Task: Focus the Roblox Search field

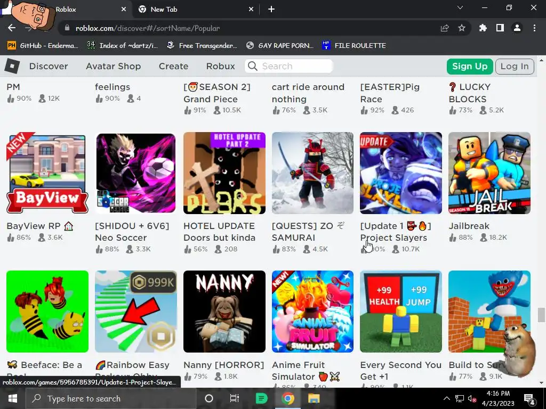Action: [x=289, y=66]
